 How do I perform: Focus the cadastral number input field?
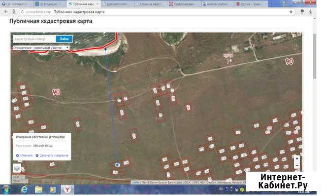point(34,39)
